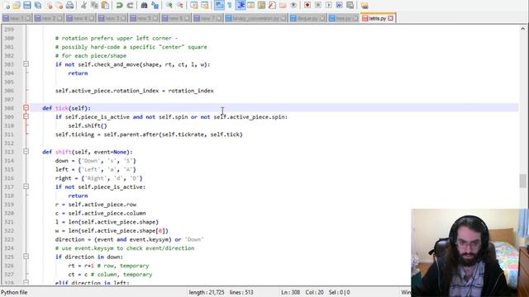Save the current file
Screen dimensions: 529x297
27,5
